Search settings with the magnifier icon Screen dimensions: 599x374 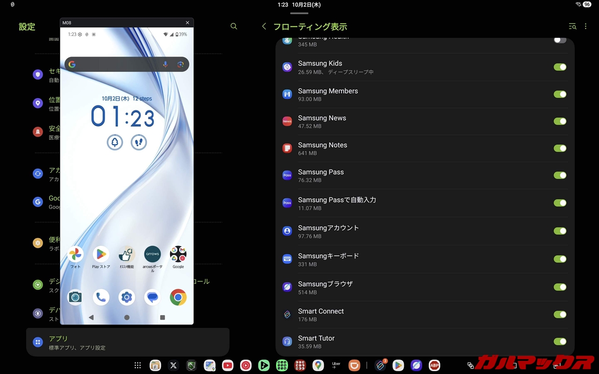point(234,27)
